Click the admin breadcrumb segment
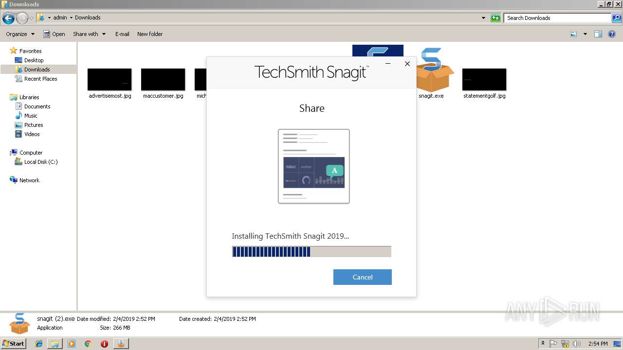Image resolution: width=623 pixels, height=350 pixels. (60, 17)
